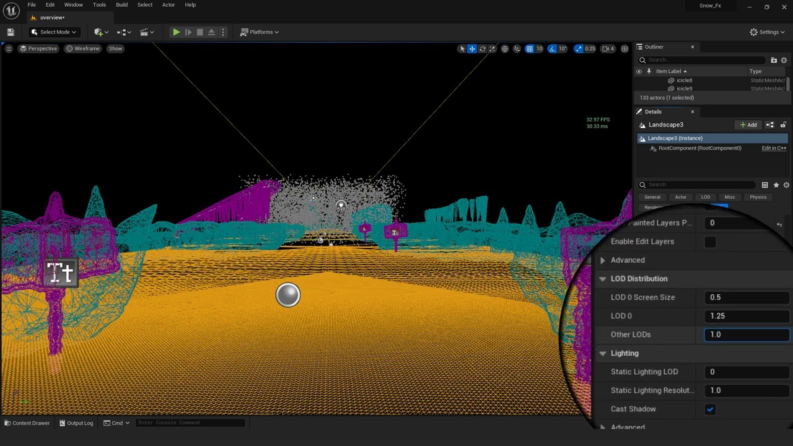Open the viewport Show menu
This screenshot has height=446, width=793.
(x=115, y=48)
